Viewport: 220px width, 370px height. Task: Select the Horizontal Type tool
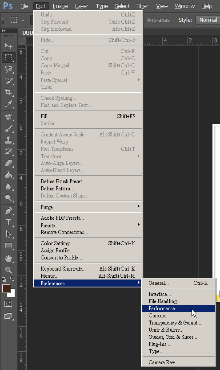[8, 222]
